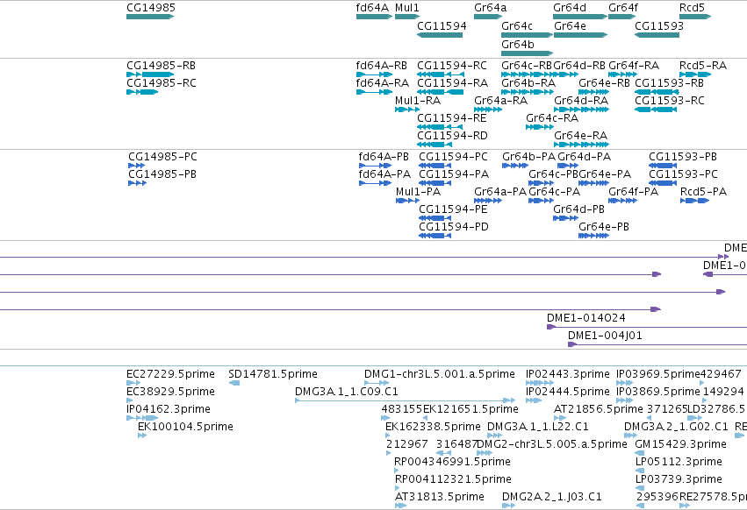Viewport: 747px width, 510px height.
Task: Click transcript Rcd5-RA
Action: pos(695,74)
